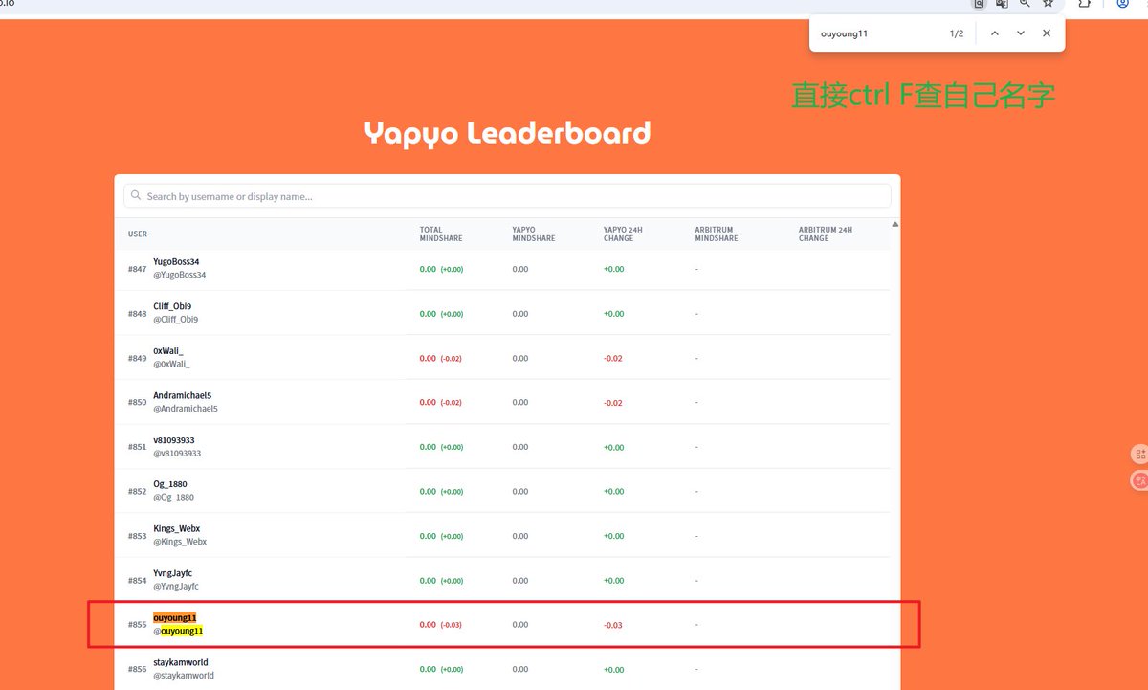Open the browser profile avatar
Viewport: 1148px width, 690px height.
[x=1122, y=4]
